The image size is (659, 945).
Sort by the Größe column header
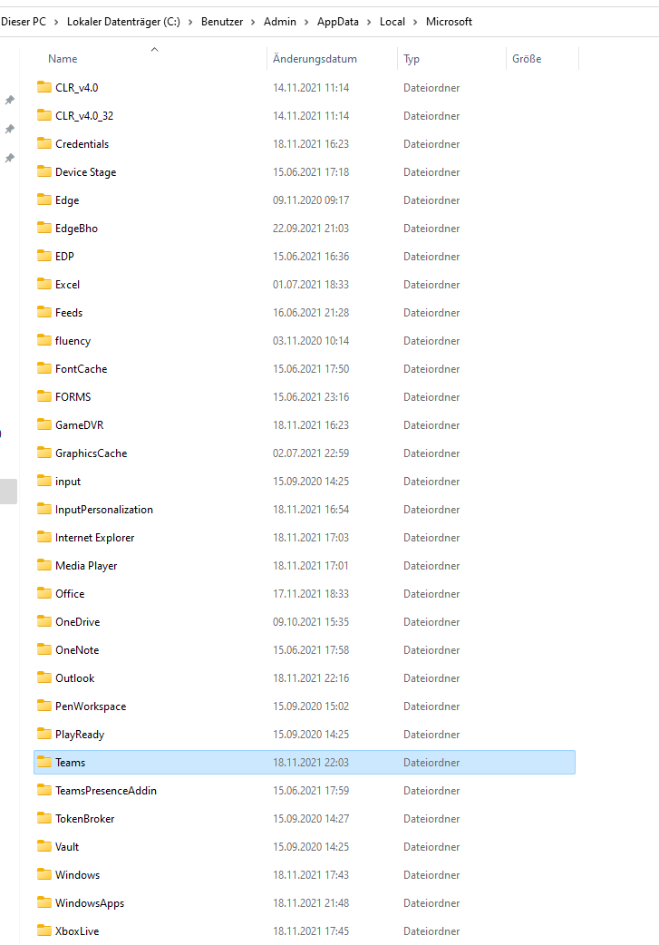click(527, 59)
